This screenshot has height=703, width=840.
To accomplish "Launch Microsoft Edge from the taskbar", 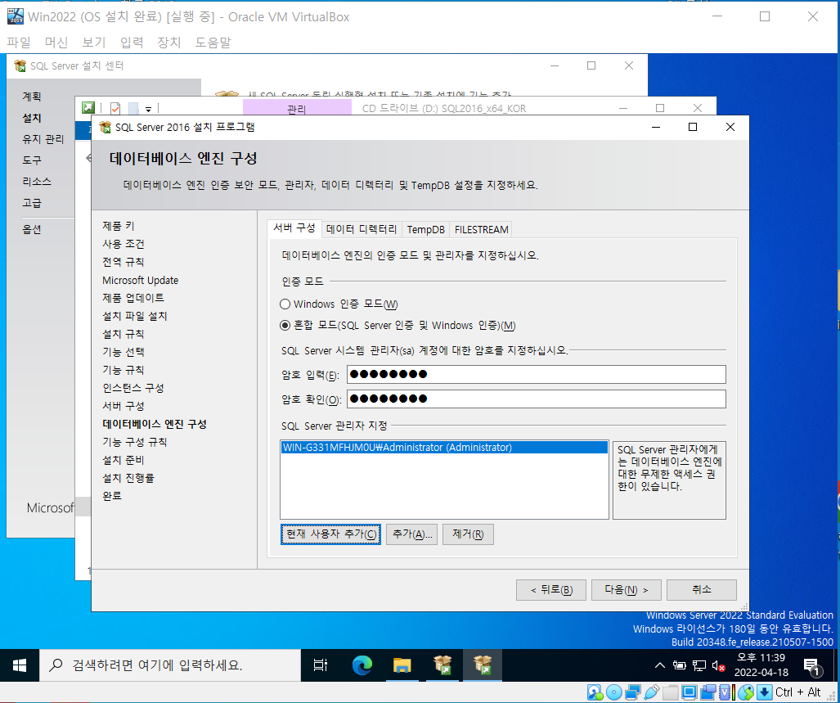I will coord(362,665).
